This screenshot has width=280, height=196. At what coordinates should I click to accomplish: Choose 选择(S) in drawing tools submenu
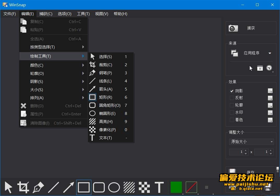click(111, 57)
